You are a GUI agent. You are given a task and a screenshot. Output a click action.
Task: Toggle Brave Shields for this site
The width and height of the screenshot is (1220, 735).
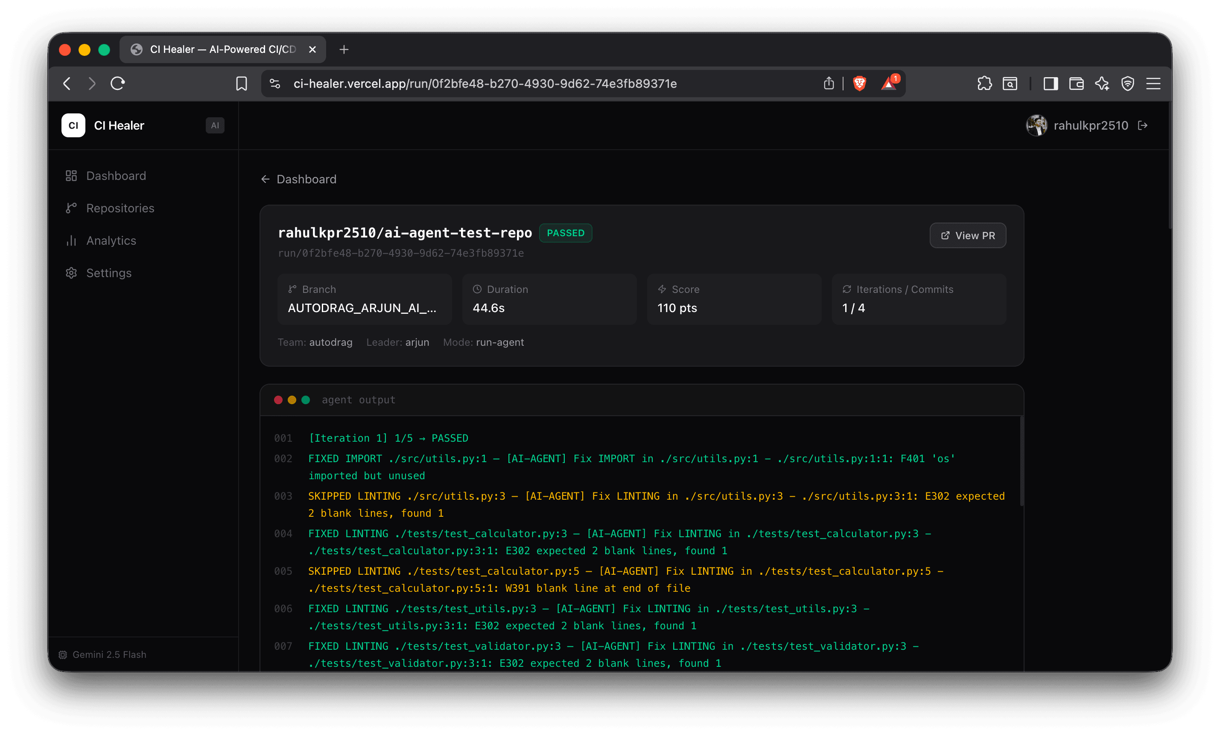pos(860,84)
